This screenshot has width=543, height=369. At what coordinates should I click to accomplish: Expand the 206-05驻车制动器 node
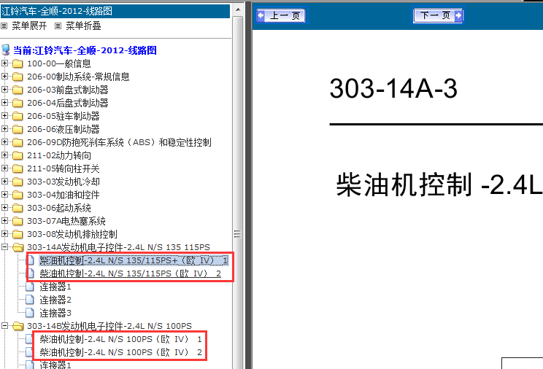point(5,116)
